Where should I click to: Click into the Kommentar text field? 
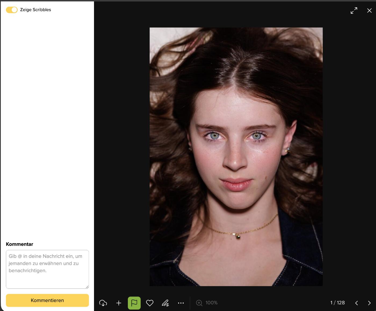point(47,269)
